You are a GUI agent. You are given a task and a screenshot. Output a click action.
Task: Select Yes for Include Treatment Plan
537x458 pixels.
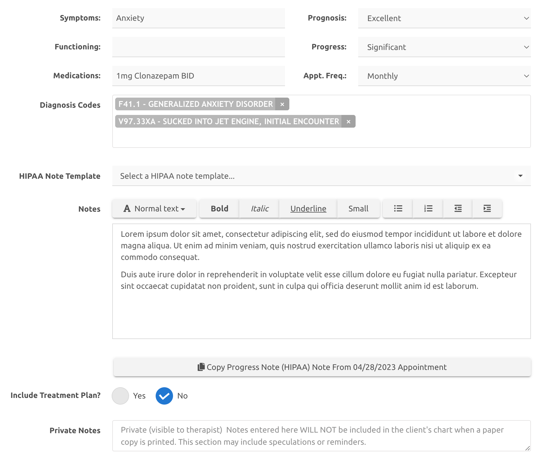(x=120, y=396)
